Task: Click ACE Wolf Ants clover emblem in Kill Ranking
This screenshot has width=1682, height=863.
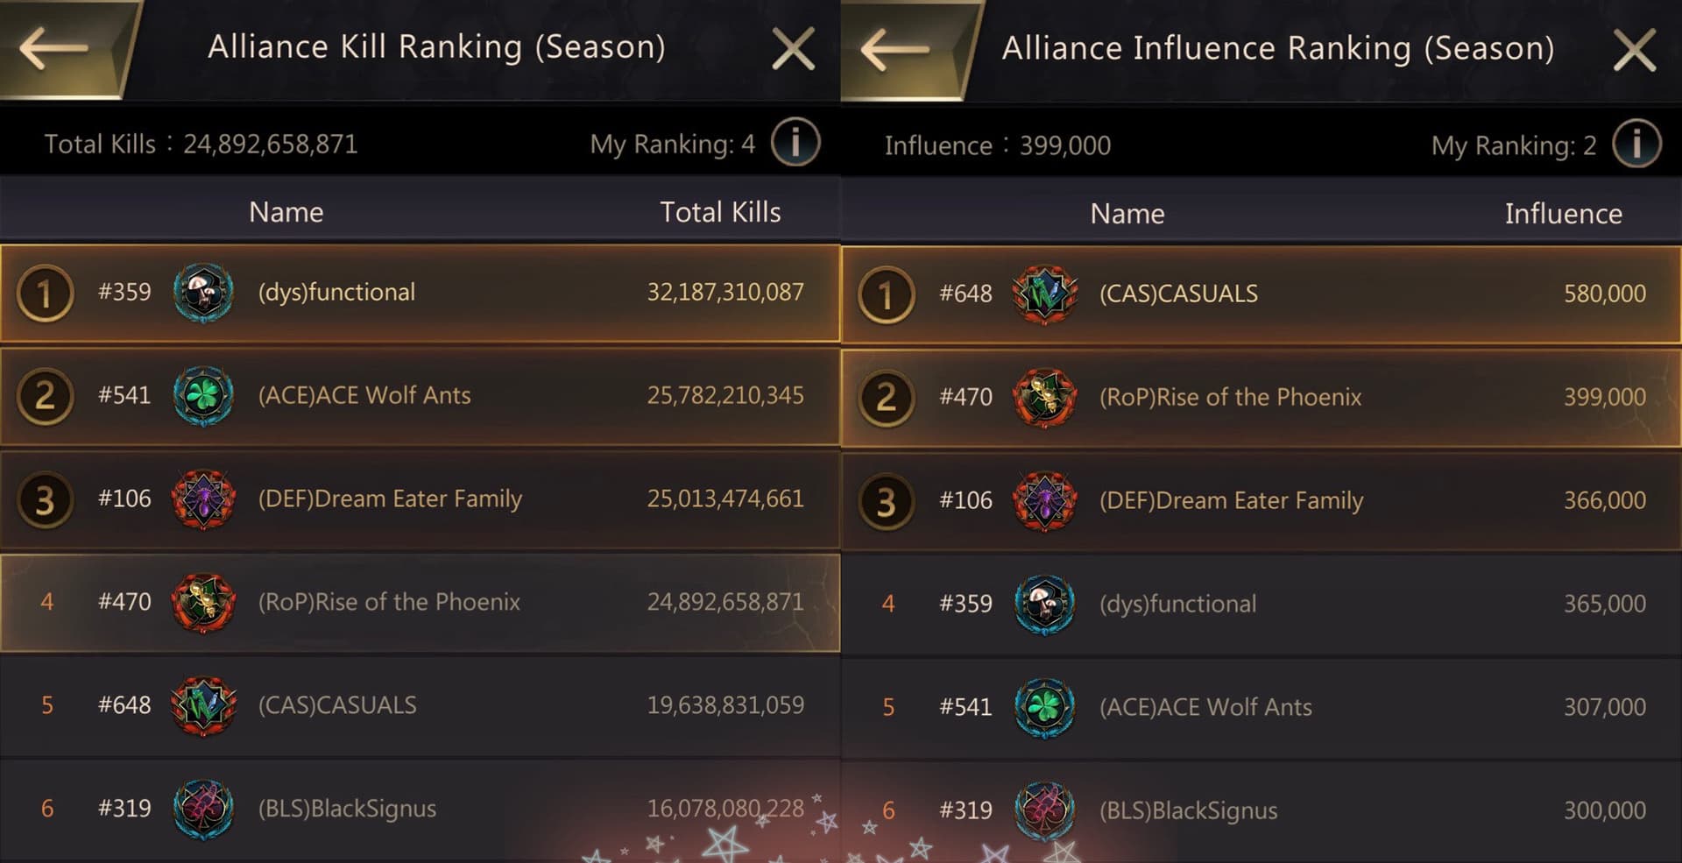Action: pos(203,396)
